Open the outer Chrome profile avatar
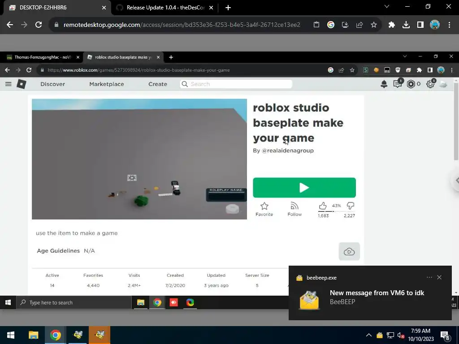Viewport: 459px width, 344px height. pyautogui.click(x=435, y=25)
